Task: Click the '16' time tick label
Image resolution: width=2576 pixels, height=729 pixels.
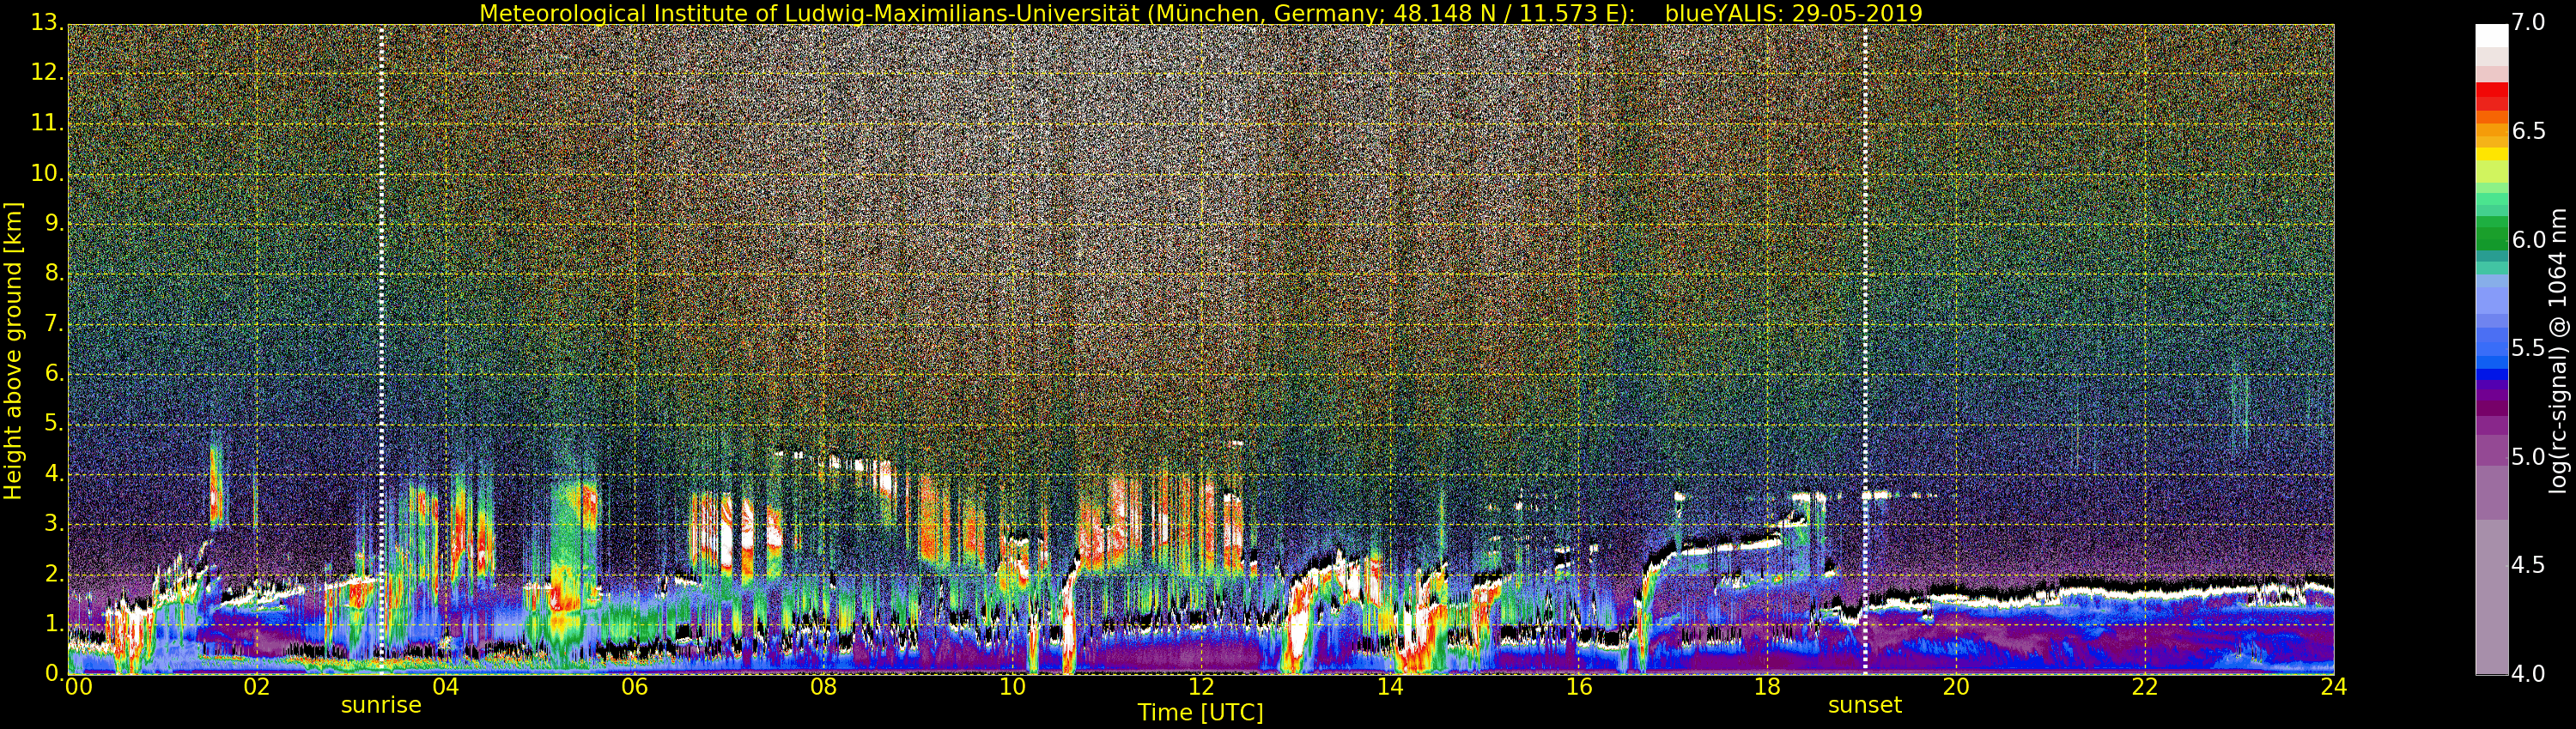Action: 1579,686
